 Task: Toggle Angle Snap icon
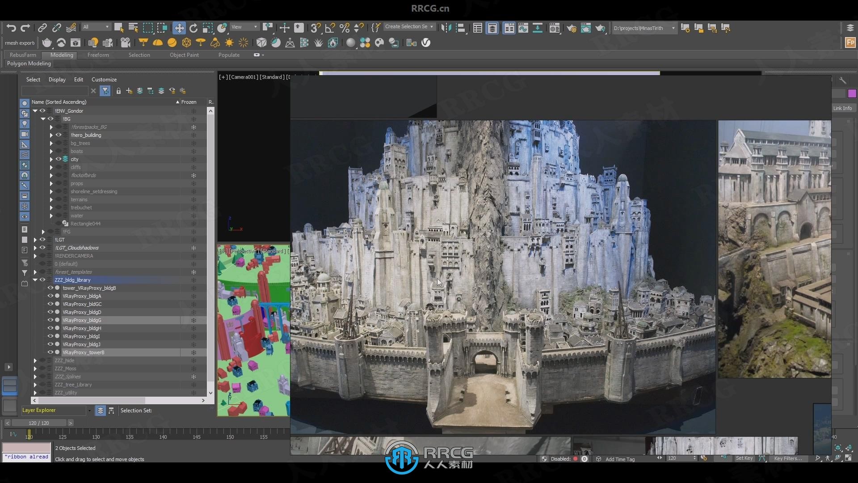(330, 28)
